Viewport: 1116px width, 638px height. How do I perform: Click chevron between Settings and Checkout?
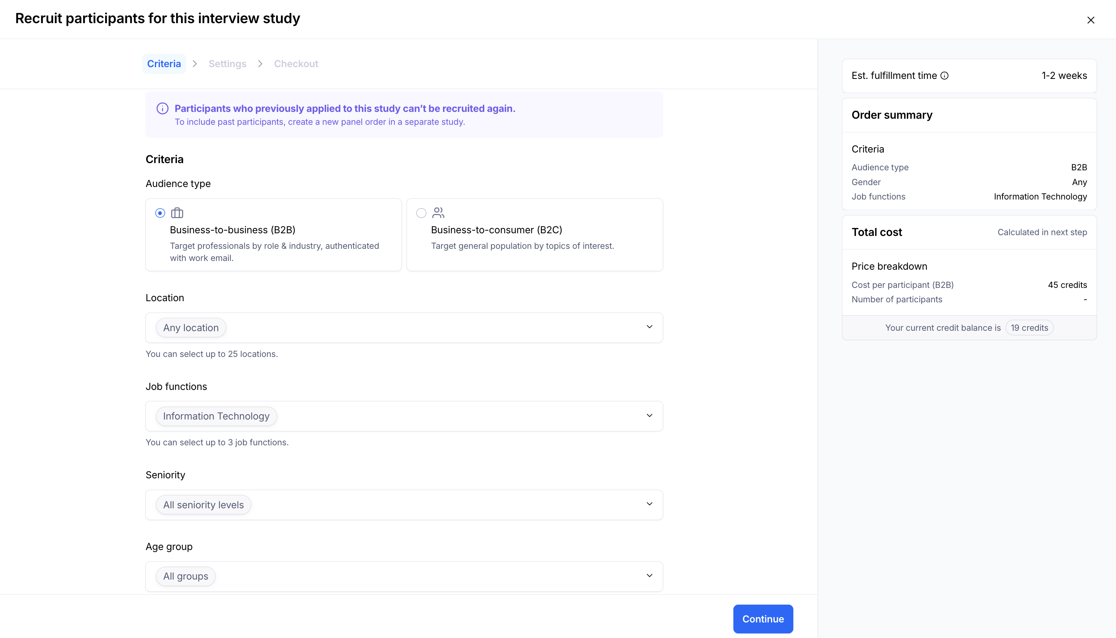pyautogui.click(x=260, y=64)
